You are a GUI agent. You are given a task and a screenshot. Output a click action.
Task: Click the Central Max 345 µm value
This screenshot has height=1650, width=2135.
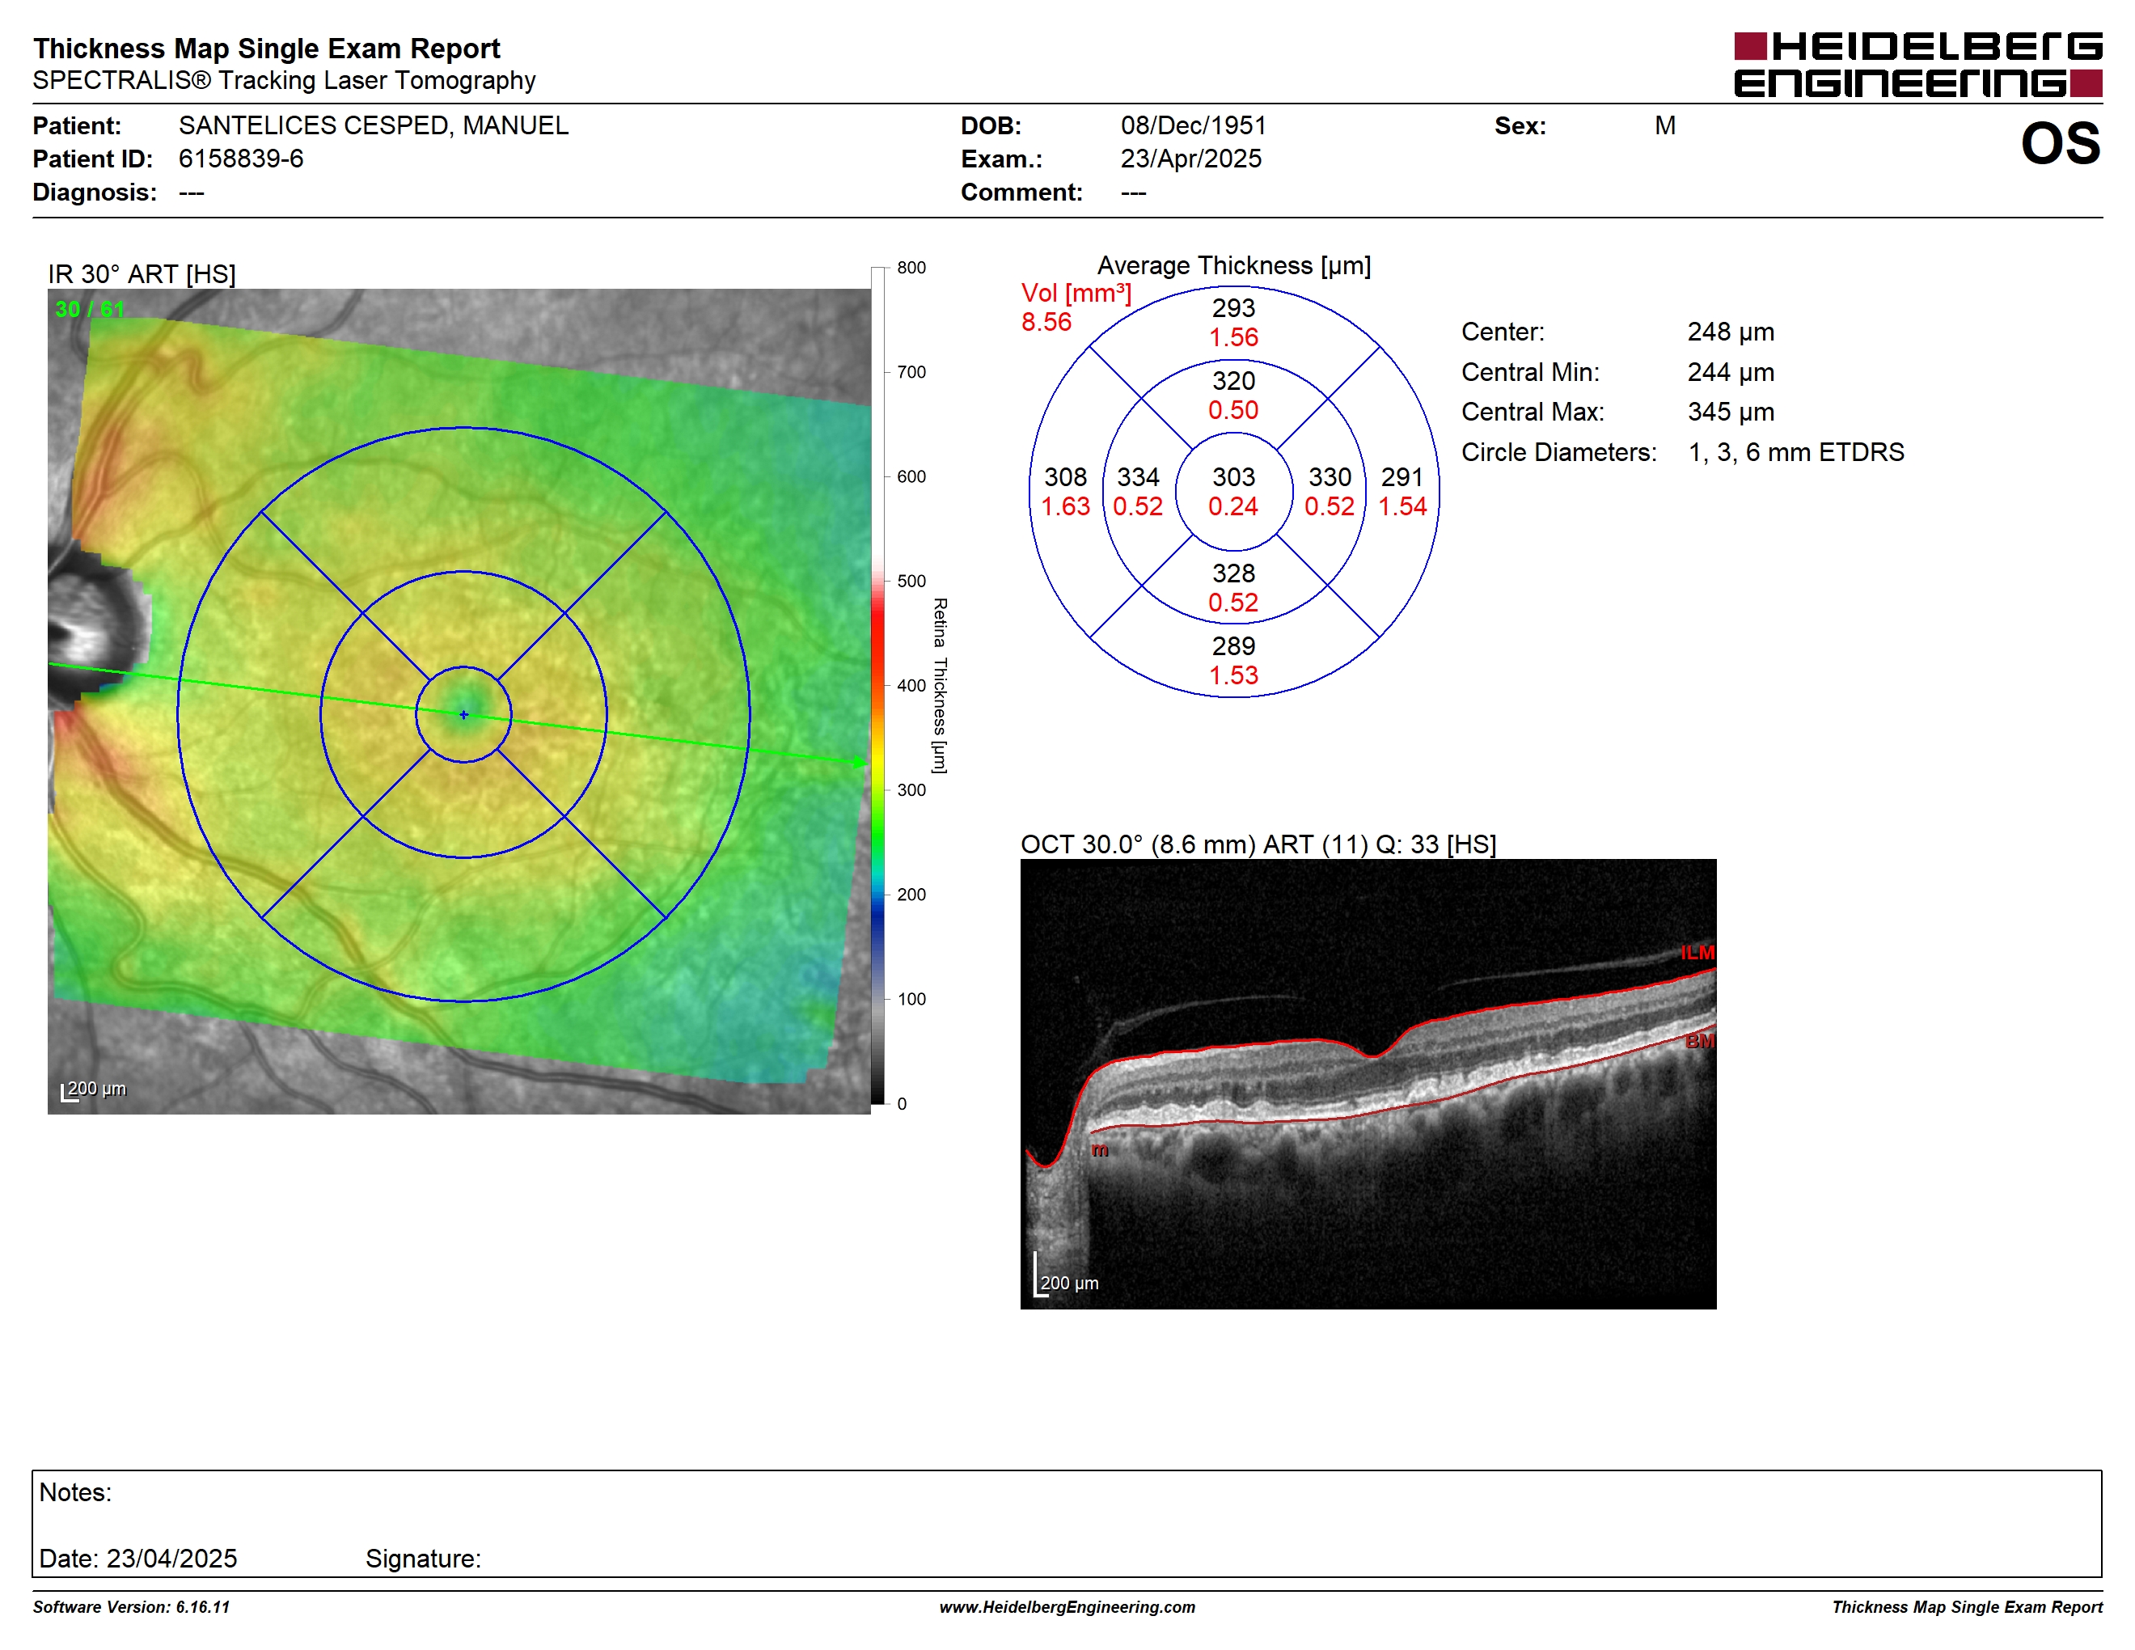pos(1731,412)
